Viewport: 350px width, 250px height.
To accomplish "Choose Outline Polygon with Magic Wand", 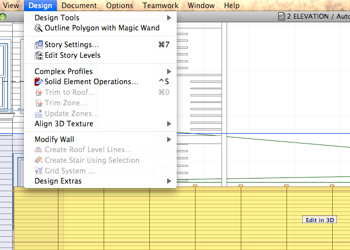I will click(x=100, y=28).
